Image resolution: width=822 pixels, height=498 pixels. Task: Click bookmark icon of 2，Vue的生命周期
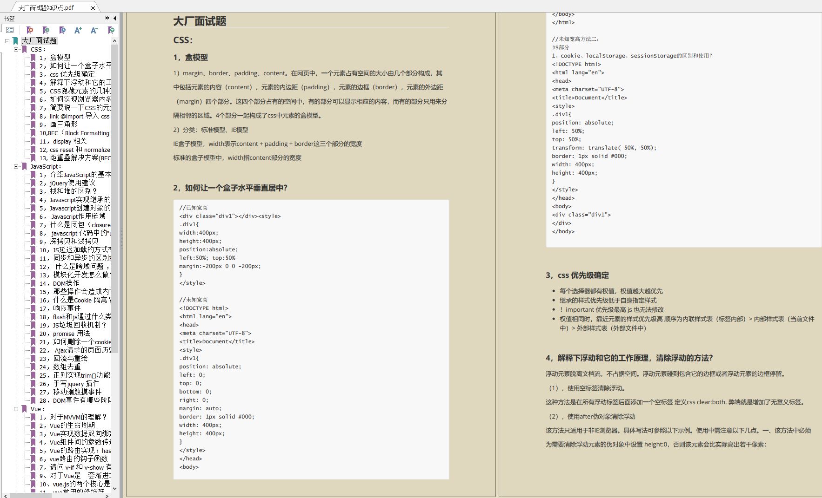coord(33,426)
